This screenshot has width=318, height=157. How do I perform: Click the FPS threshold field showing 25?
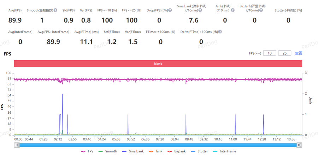[x=284, y=53]
